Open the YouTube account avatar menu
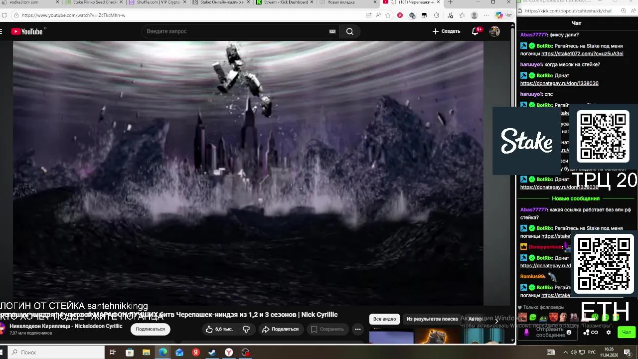Viewport: 638px width, 359px height. click(x=494, y=31)
